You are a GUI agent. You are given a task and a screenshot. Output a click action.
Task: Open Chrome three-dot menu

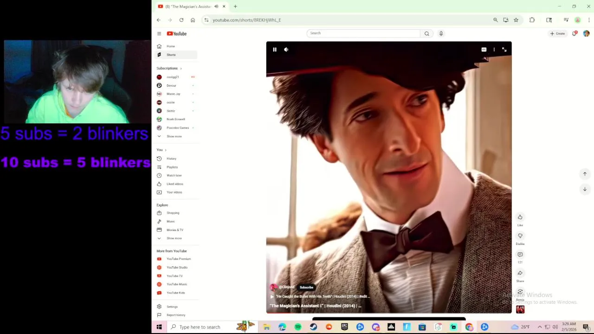pos(589,20)
